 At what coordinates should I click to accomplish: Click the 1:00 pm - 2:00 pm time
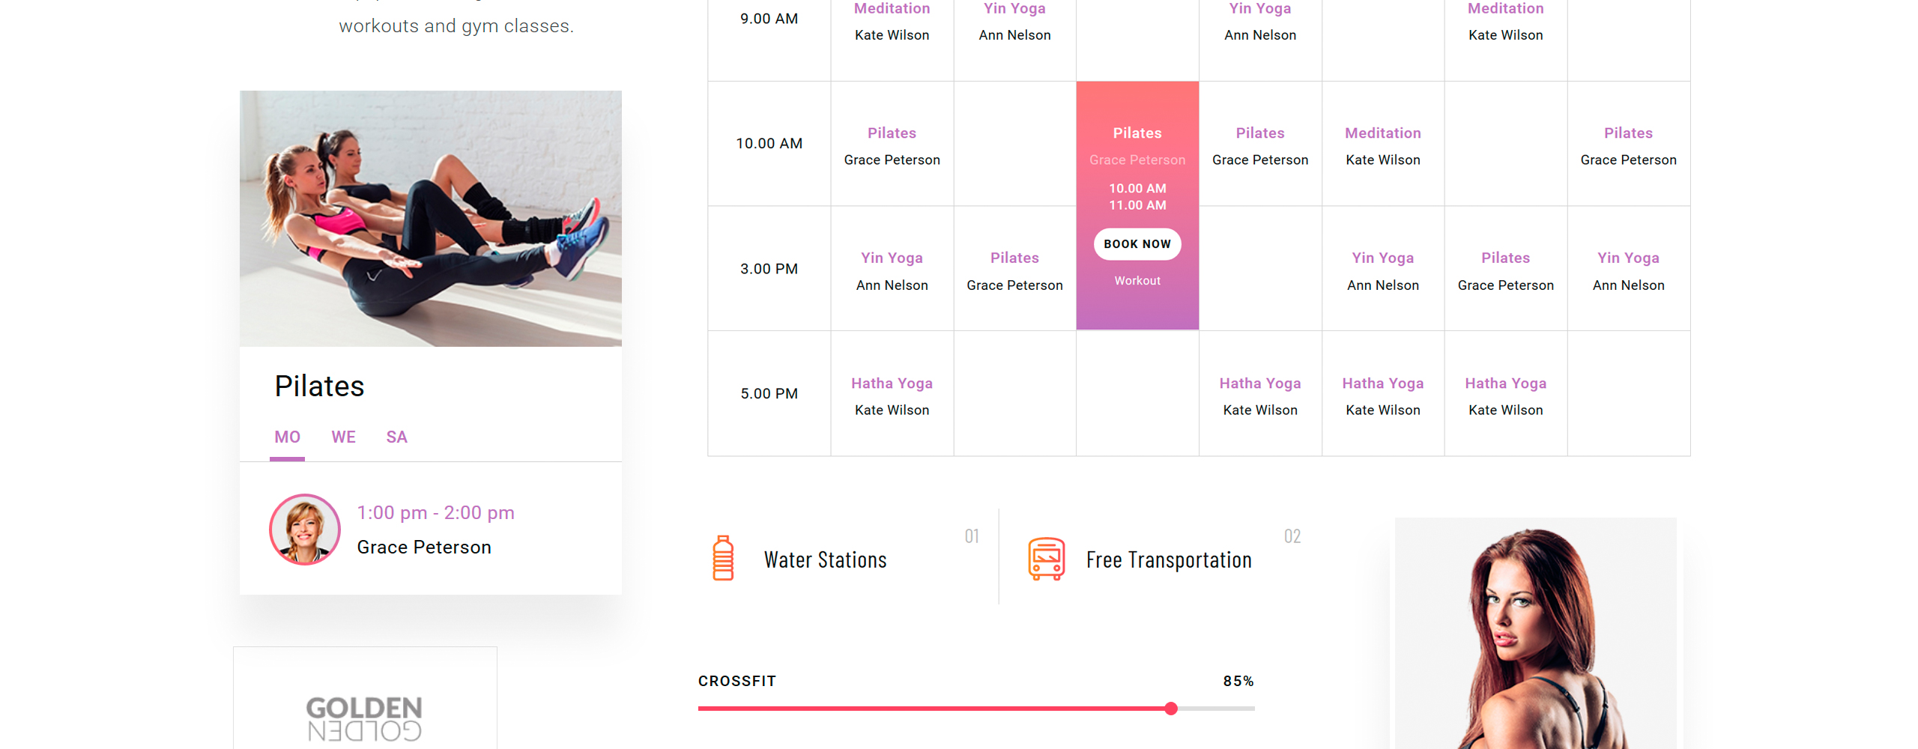435,513
